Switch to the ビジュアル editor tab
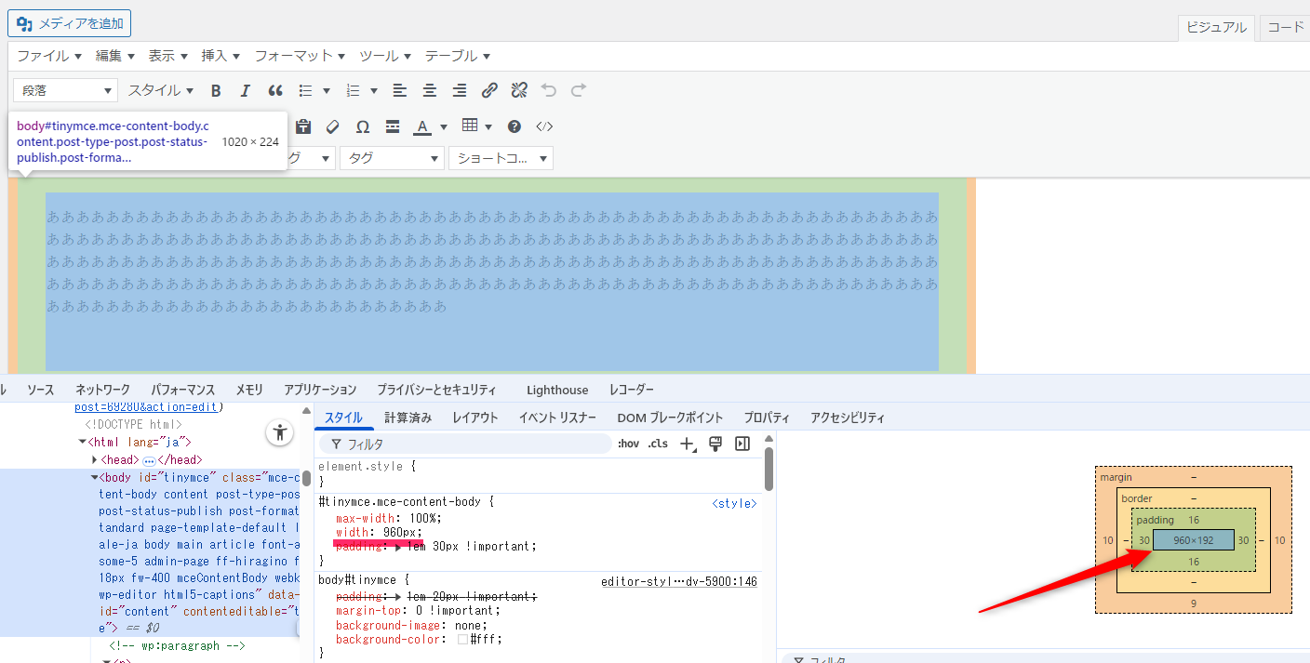1310x663 pixels. 1216,28
